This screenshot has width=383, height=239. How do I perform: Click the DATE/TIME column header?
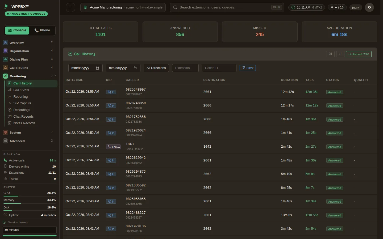74,80
